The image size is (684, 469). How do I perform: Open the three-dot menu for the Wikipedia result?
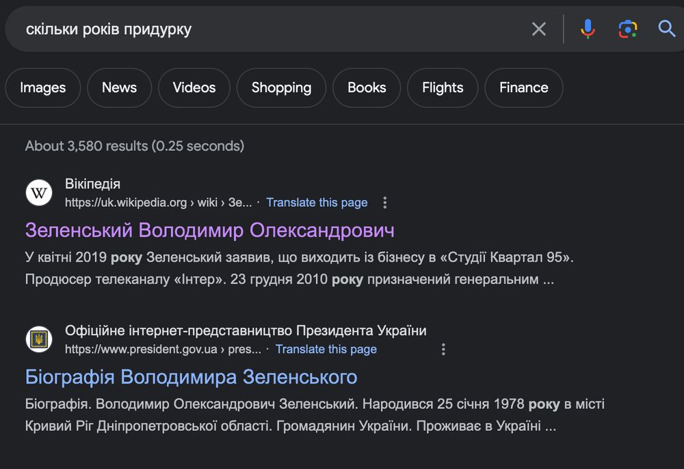click(x=384, y=203)
